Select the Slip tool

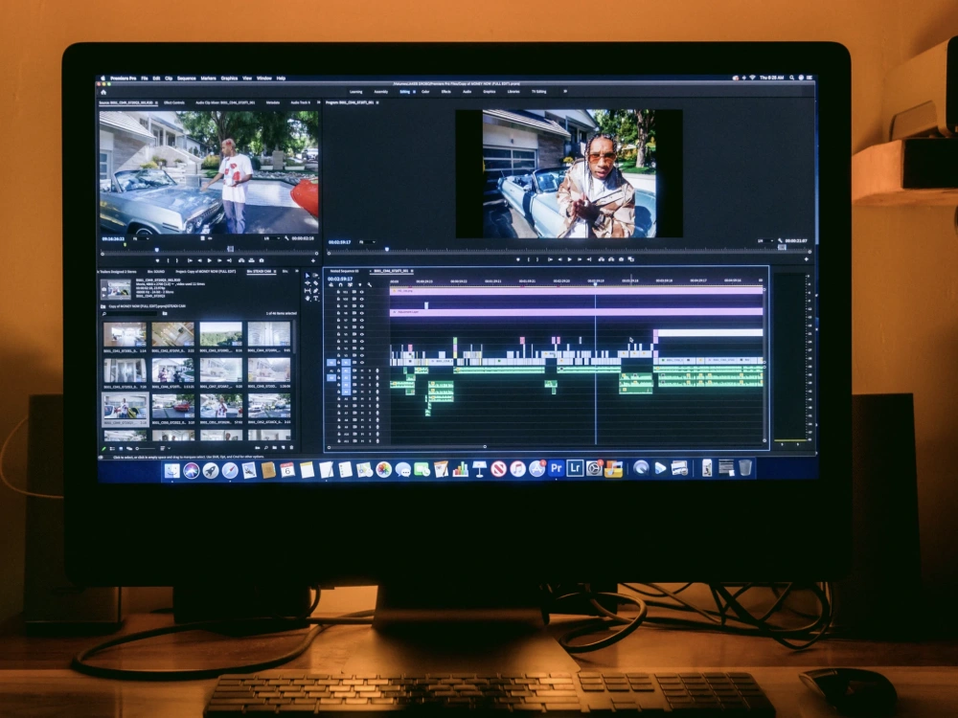point(308,291)
